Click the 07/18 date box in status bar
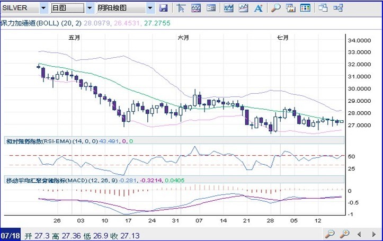This screenshot has width=383, height=241. (11, 234)
